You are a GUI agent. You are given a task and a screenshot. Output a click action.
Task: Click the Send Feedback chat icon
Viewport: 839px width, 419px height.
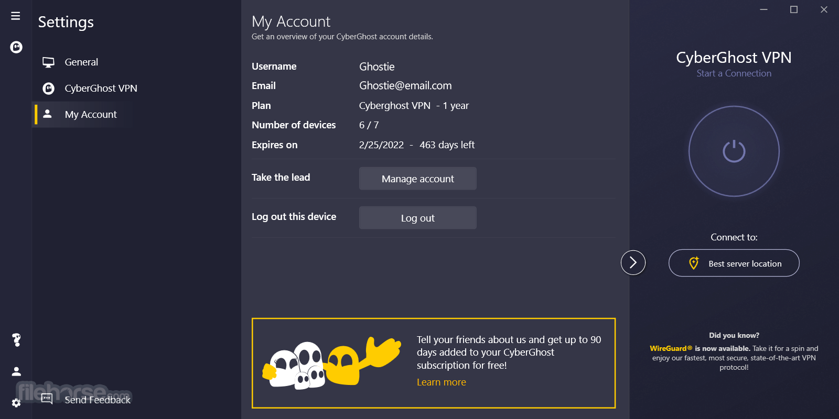[47, 399]
